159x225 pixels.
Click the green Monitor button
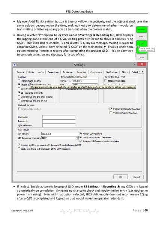[141, 30]
